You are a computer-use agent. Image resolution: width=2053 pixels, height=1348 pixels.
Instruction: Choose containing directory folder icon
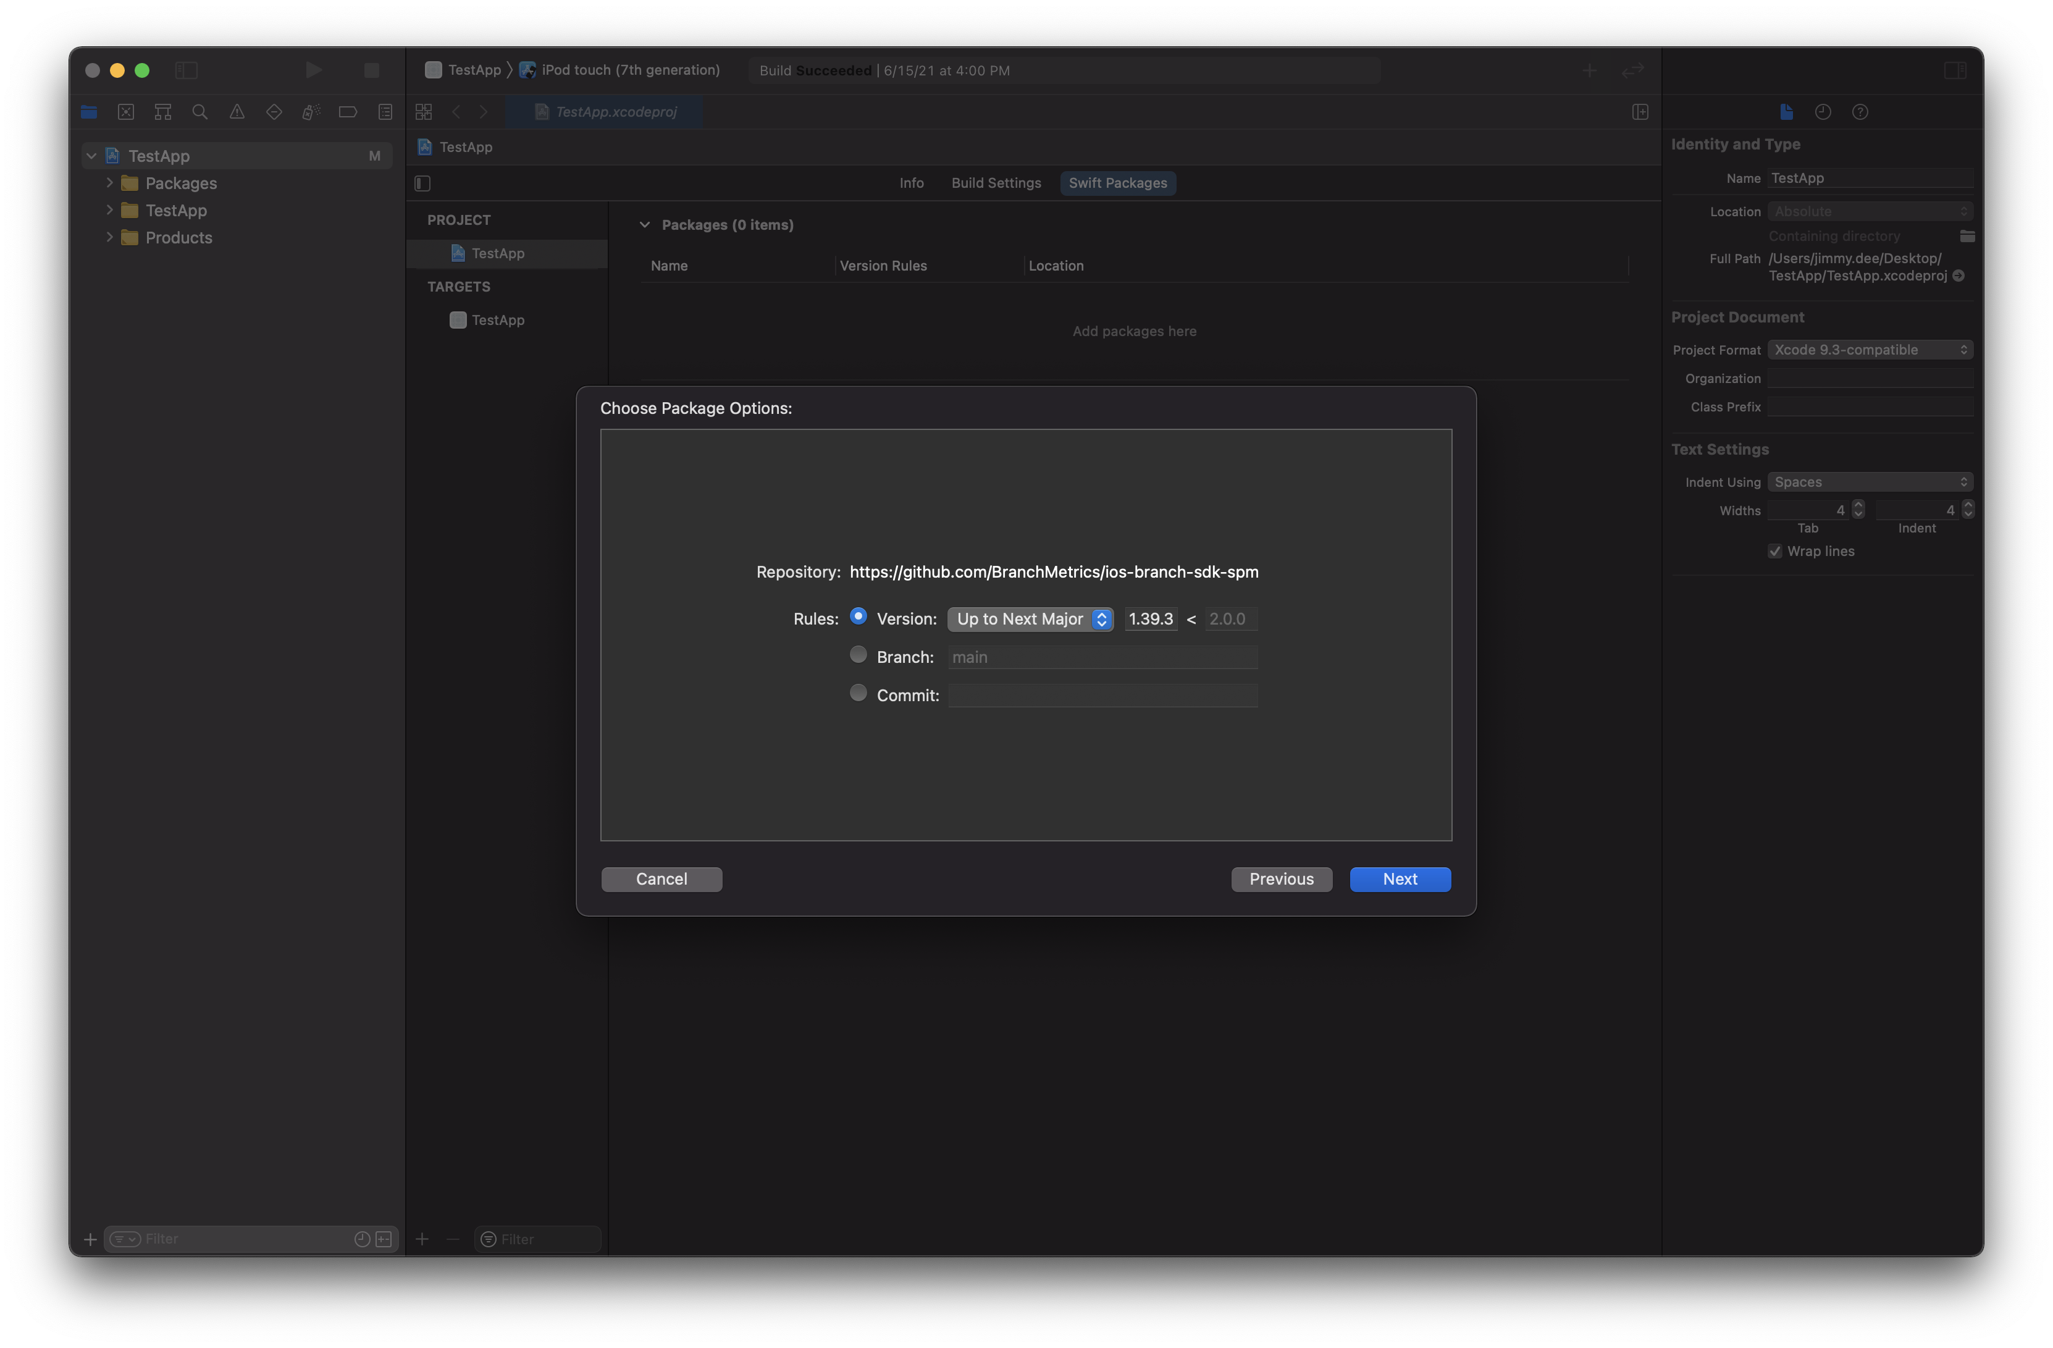[1967, 237]
